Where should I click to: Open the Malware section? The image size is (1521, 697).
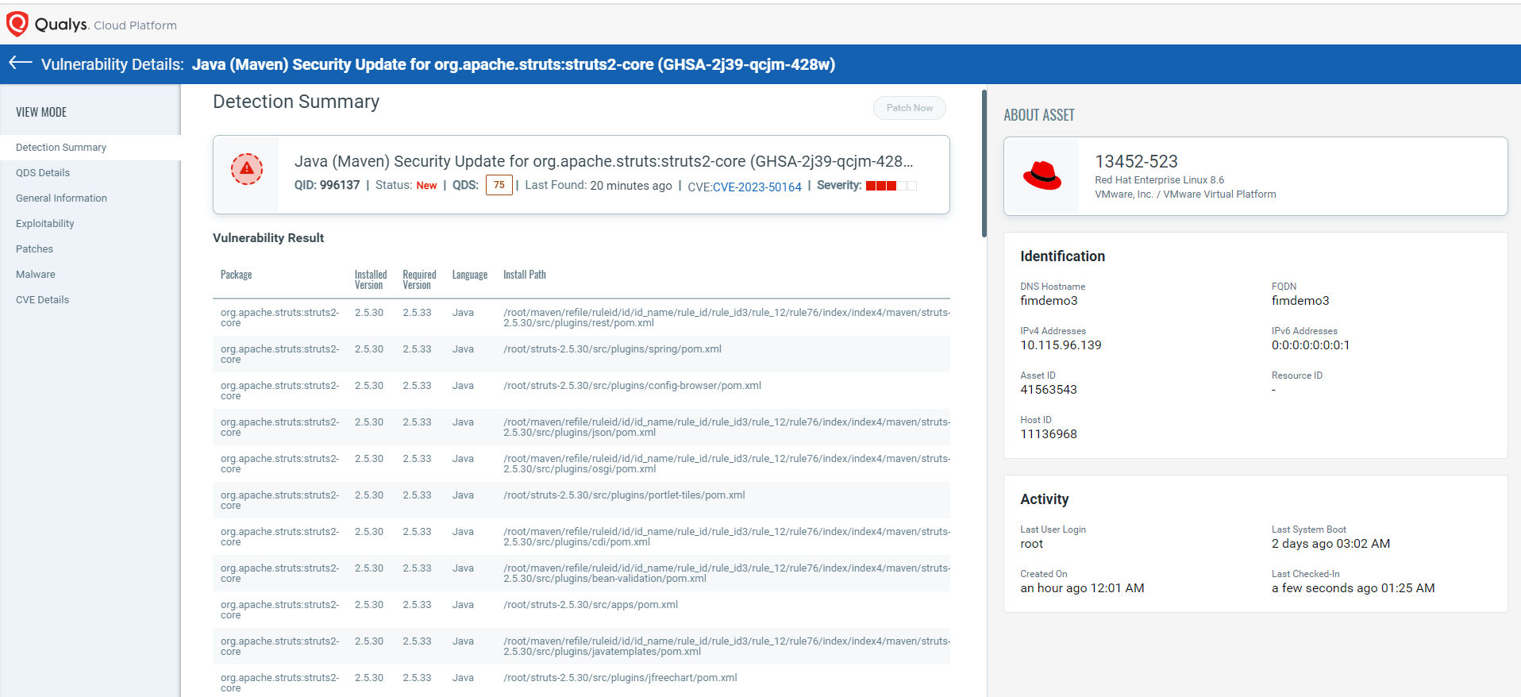coord(36,275)
